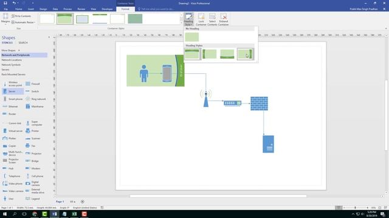Viewport: 389px width, 218px height.
Task: Select the Mainframe shape
Action: coord(35,107)
